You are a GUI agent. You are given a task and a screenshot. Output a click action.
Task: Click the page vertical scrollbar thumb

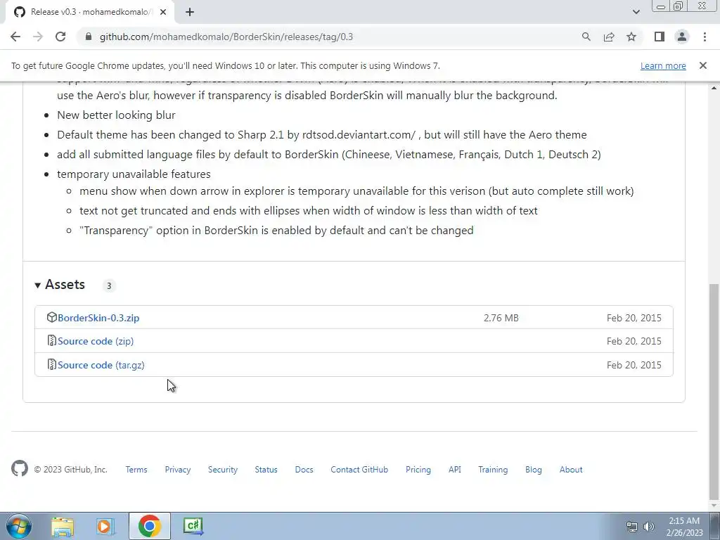pyautogui.click(x=714, y=391)
